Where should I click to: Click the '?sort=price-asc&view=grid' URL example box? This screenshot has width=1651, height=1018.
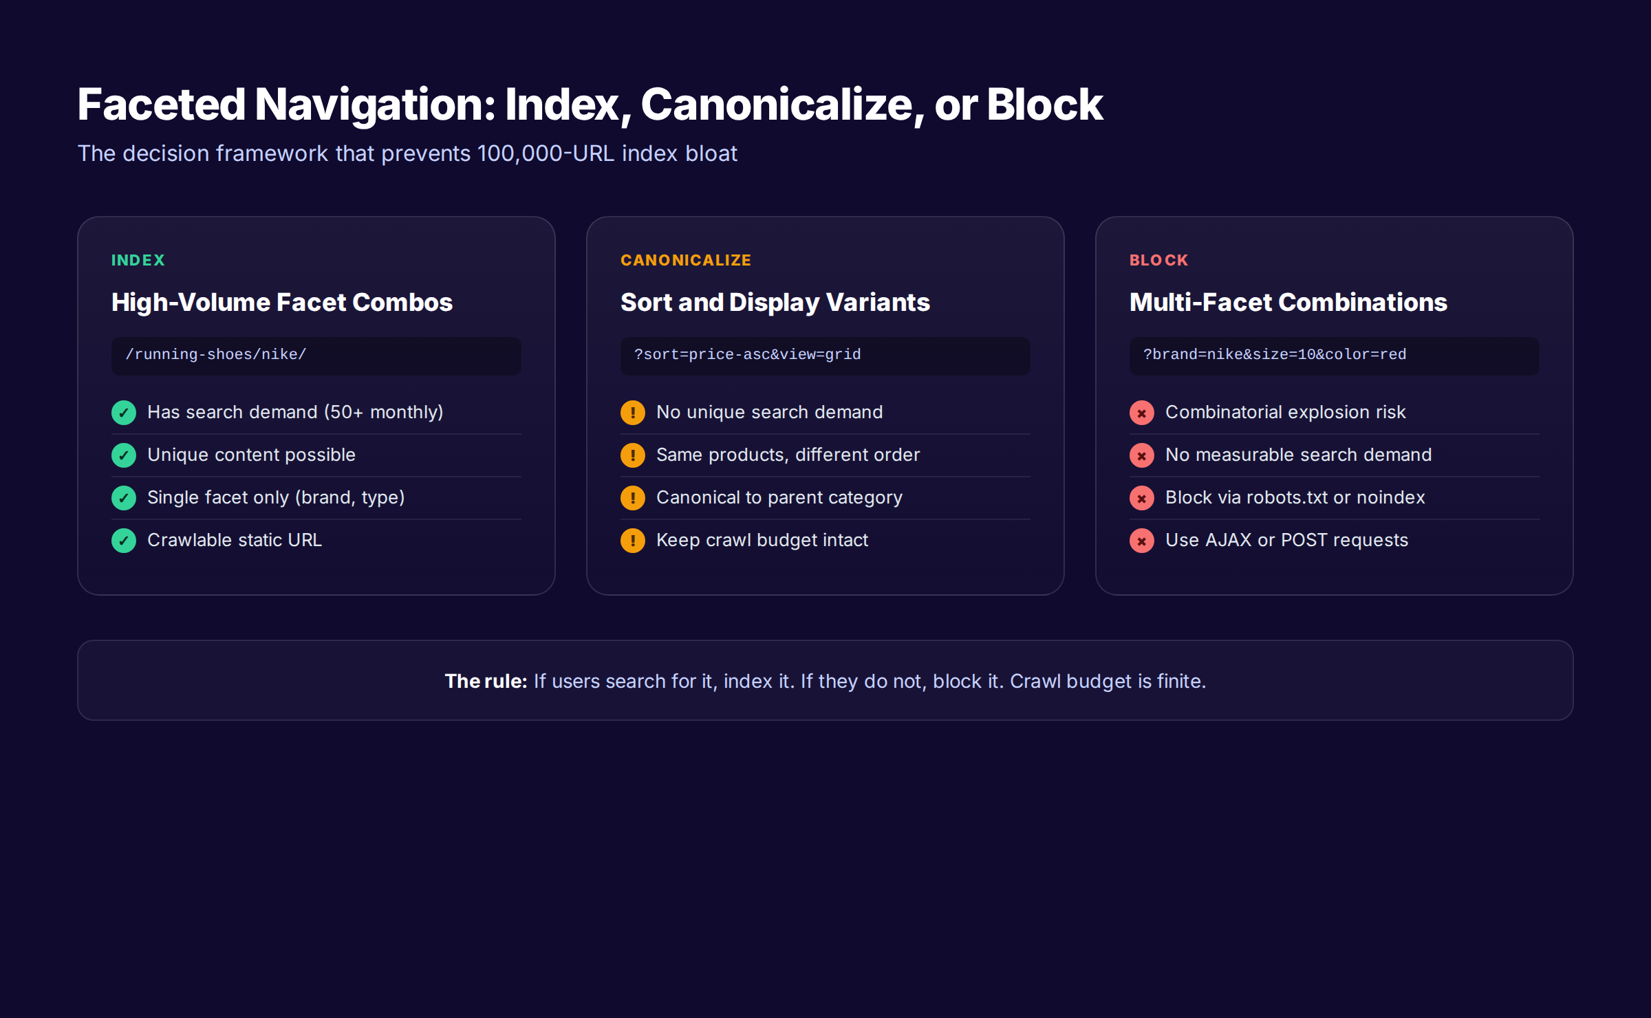pyautogui.click(x=825, y=356)
